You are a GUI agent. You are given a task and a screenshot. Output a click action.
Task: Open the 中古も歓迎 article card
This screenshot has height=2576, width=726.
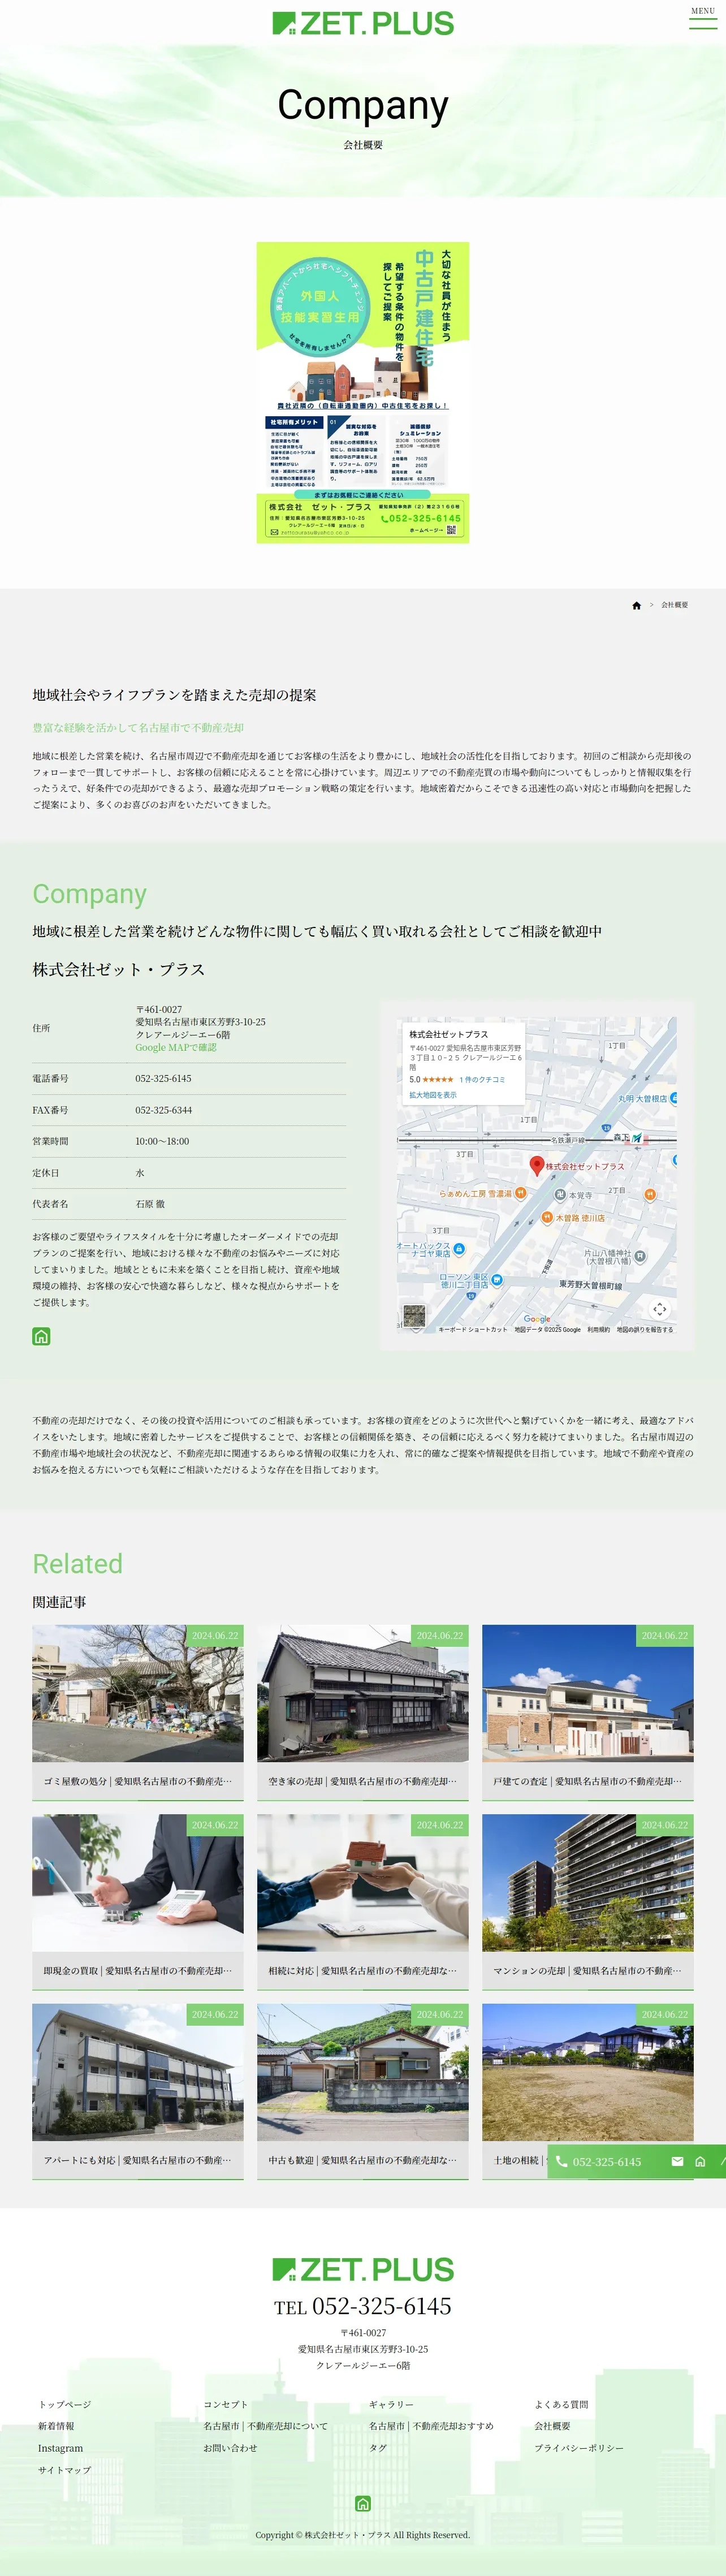(363, 2091)
